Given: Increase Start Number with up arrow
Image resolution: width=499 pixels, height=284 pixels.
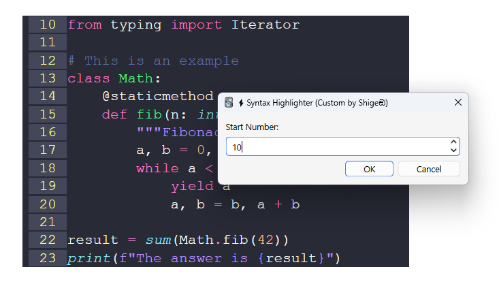Looking at the screenshot, I should [453, 142].
